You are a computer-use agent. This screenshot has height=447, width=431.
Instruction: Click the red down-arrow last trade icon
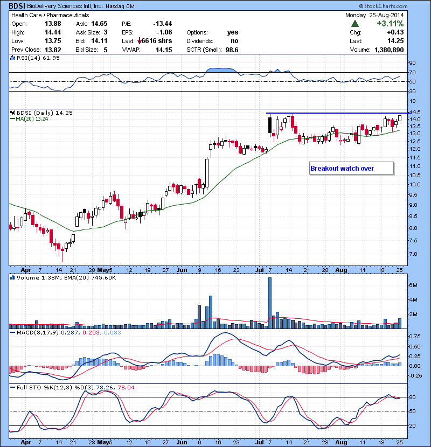(x=140, y=41)
